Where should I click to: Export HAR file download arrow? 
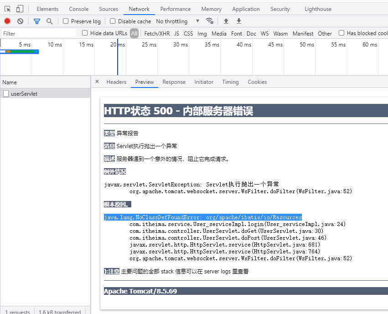click(239, 21)
